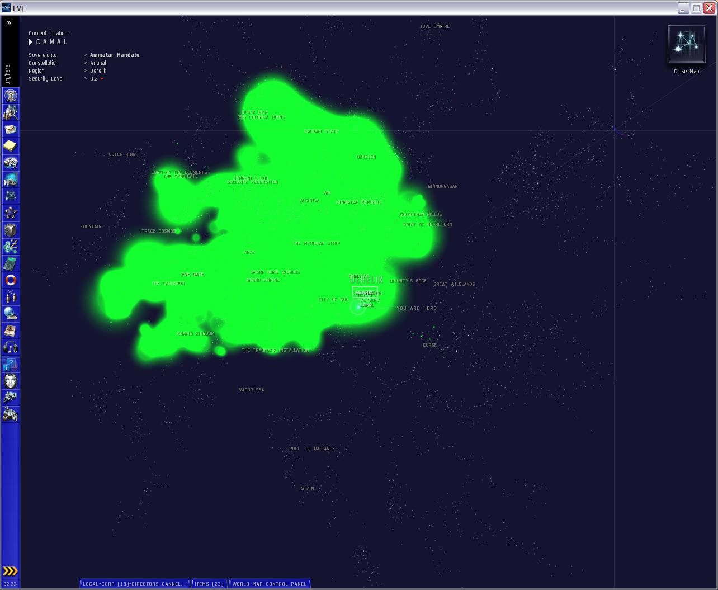Select the Minmatar Republic label

358,202
